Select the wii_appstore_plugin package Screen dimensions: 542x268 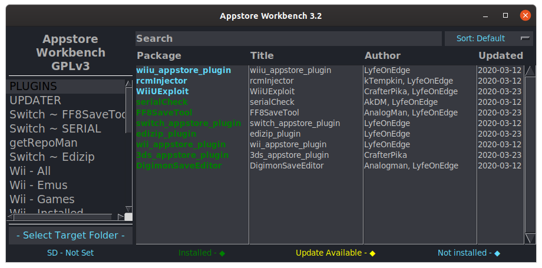pos(181,144)
